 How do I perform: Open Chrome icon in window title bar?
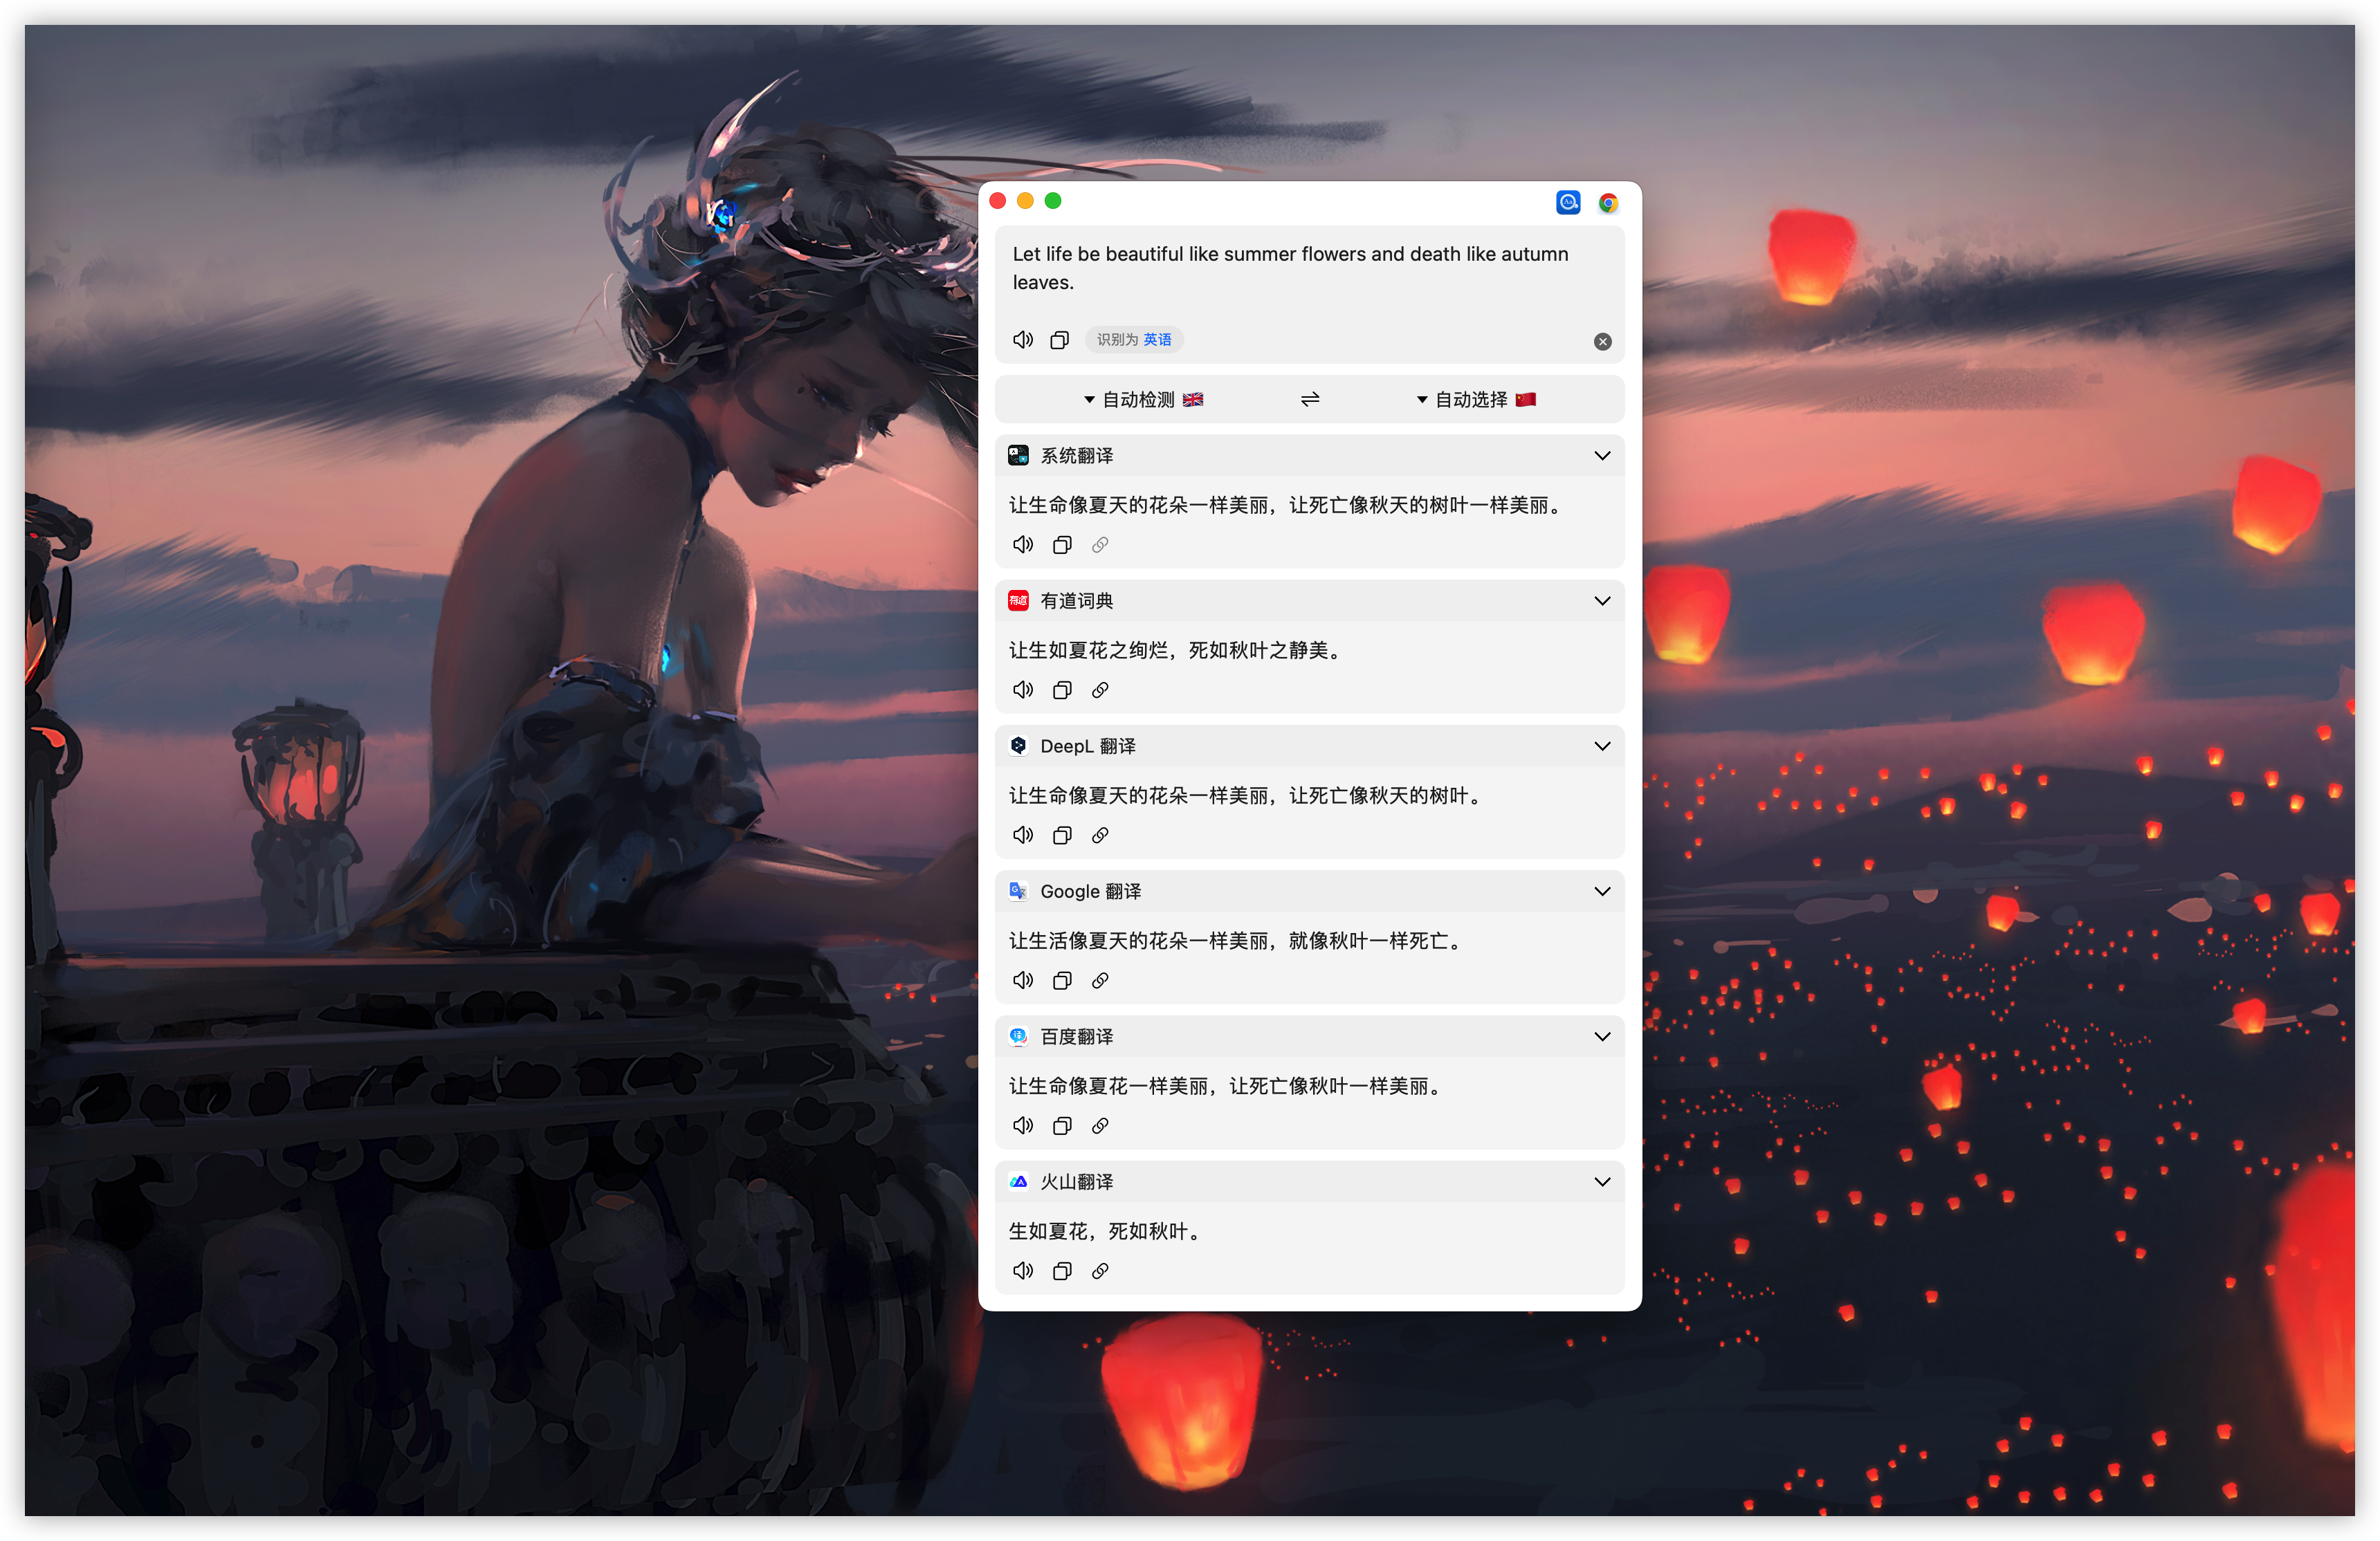[x=1608, y=203]
